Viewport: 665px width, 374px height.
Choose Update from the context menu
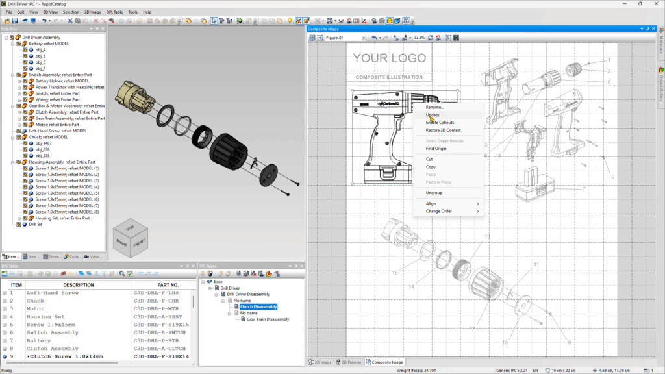[x=432, y=115]
